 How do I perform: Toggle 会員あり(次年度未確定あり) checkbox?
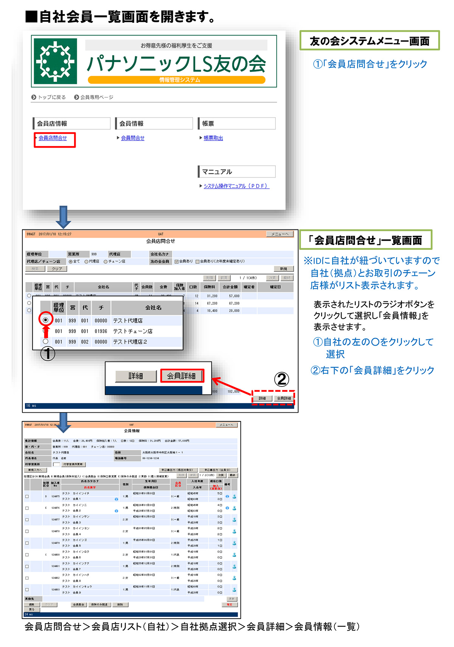tap(197, 262)
